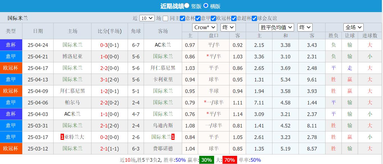The image size is (383, 164).
Task: Open the 终 dropdown beside 胜平负均值
Action: [x=305, y=27]
